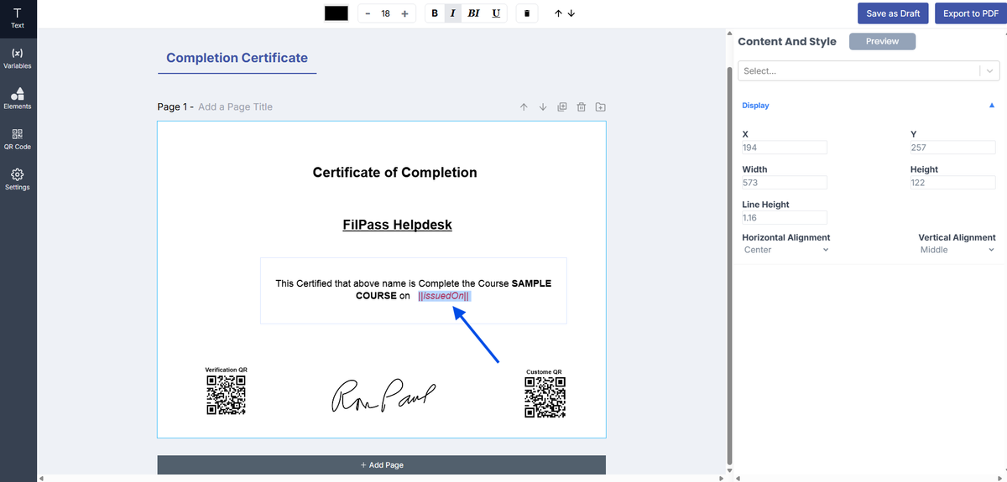Image resolution: width=1007 pixels, height=482 pixels.
Task: Toggle bold-italic formatting
Action: [x=473, y=13]
